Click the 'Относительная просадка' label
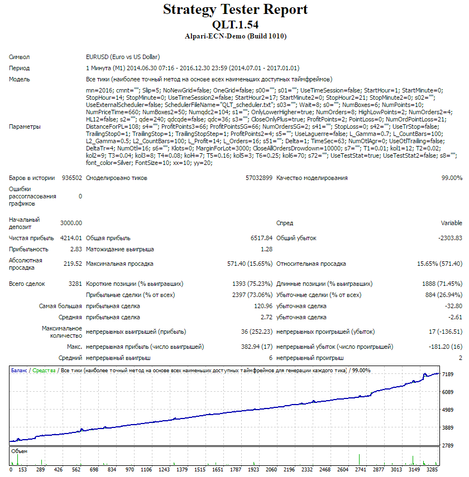This screenshot has height=477, width=469. click(x=311, y=264)
